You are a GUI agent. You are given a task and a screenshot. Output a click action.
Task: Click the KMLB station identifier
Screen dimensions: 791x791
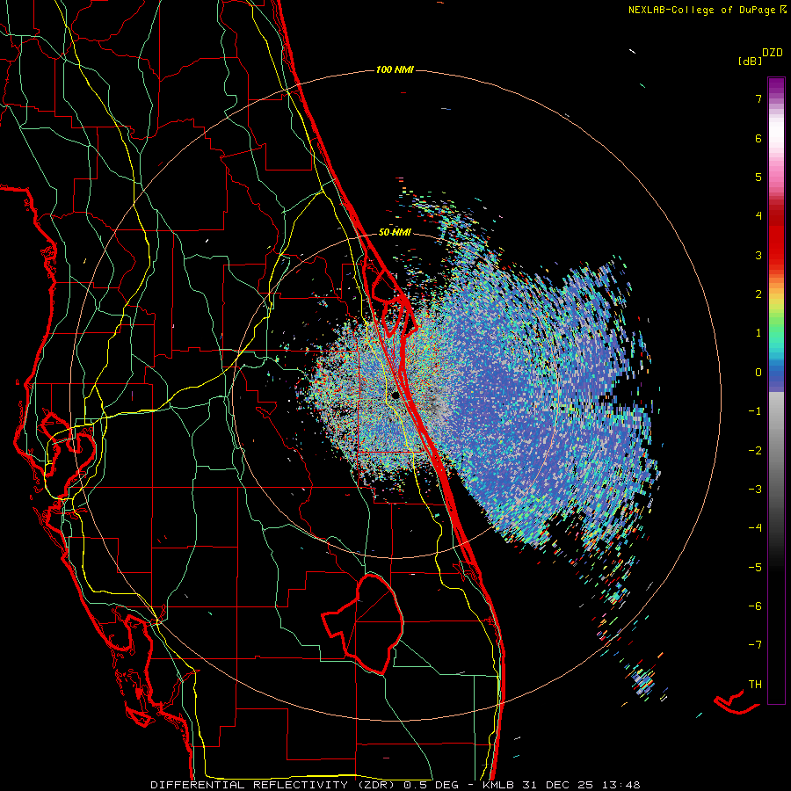[498, 785]
